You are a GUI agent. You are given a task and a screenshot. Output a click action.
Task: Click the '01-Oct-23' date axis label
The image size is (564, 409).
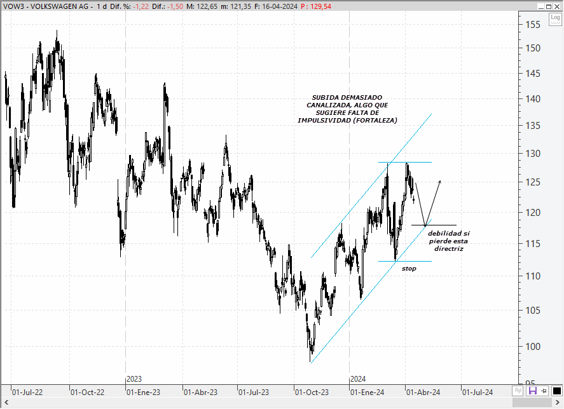click(312, 392)
